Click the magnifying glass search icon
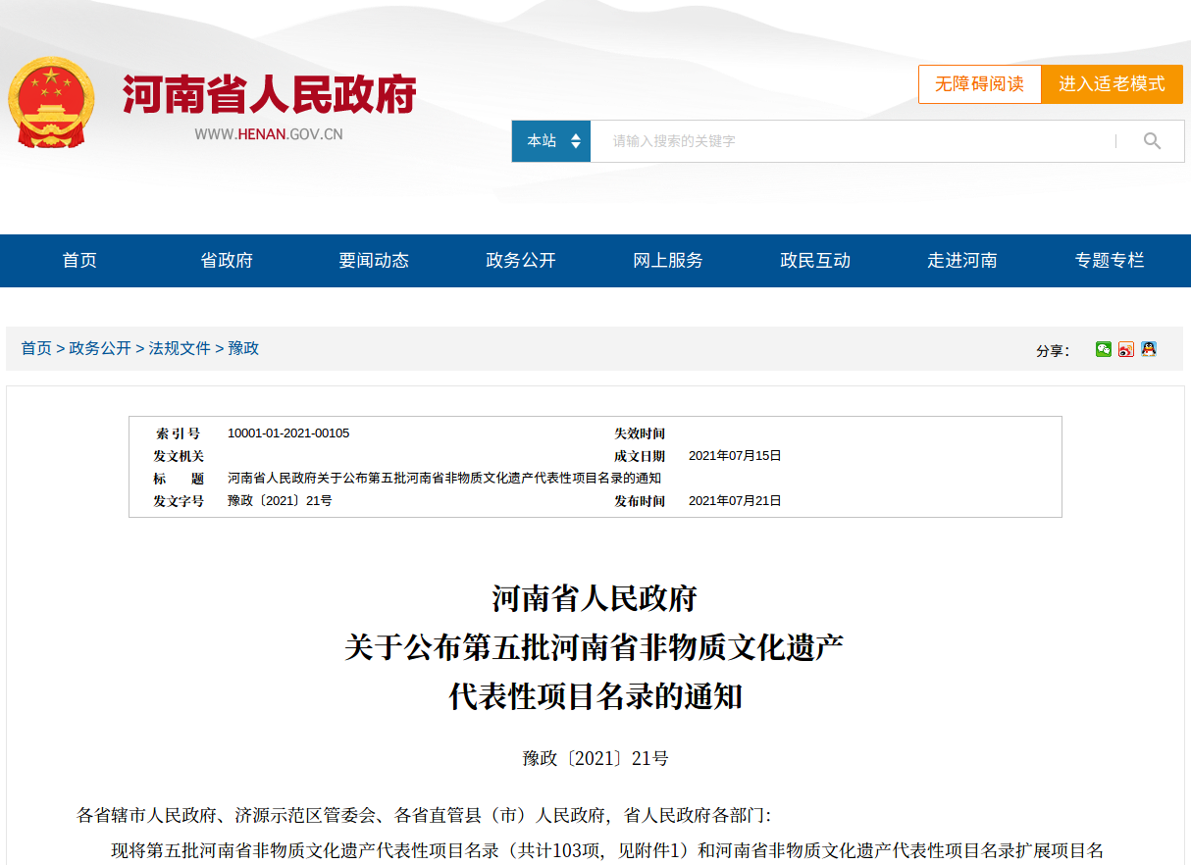The width and height of the screenshot is (1191, 865). [1152, 141]
